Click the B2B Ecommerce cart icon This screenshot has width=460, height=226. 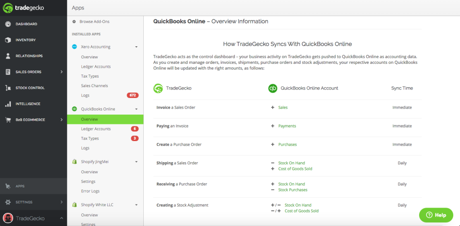coord(8,120)
